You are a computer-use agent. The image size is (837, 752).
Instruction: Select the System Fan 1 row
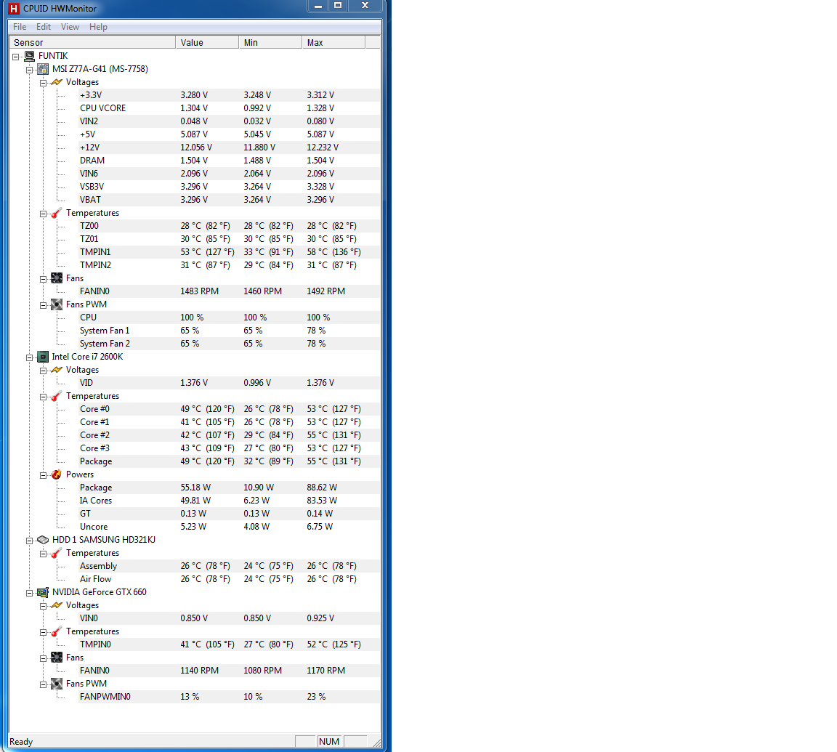pos(229,331)
